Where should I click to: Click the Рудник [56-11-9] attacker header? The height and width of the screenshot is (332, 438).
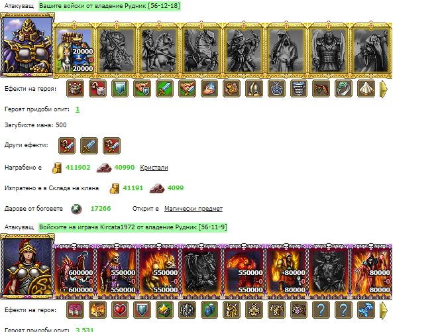click(133, 227)
